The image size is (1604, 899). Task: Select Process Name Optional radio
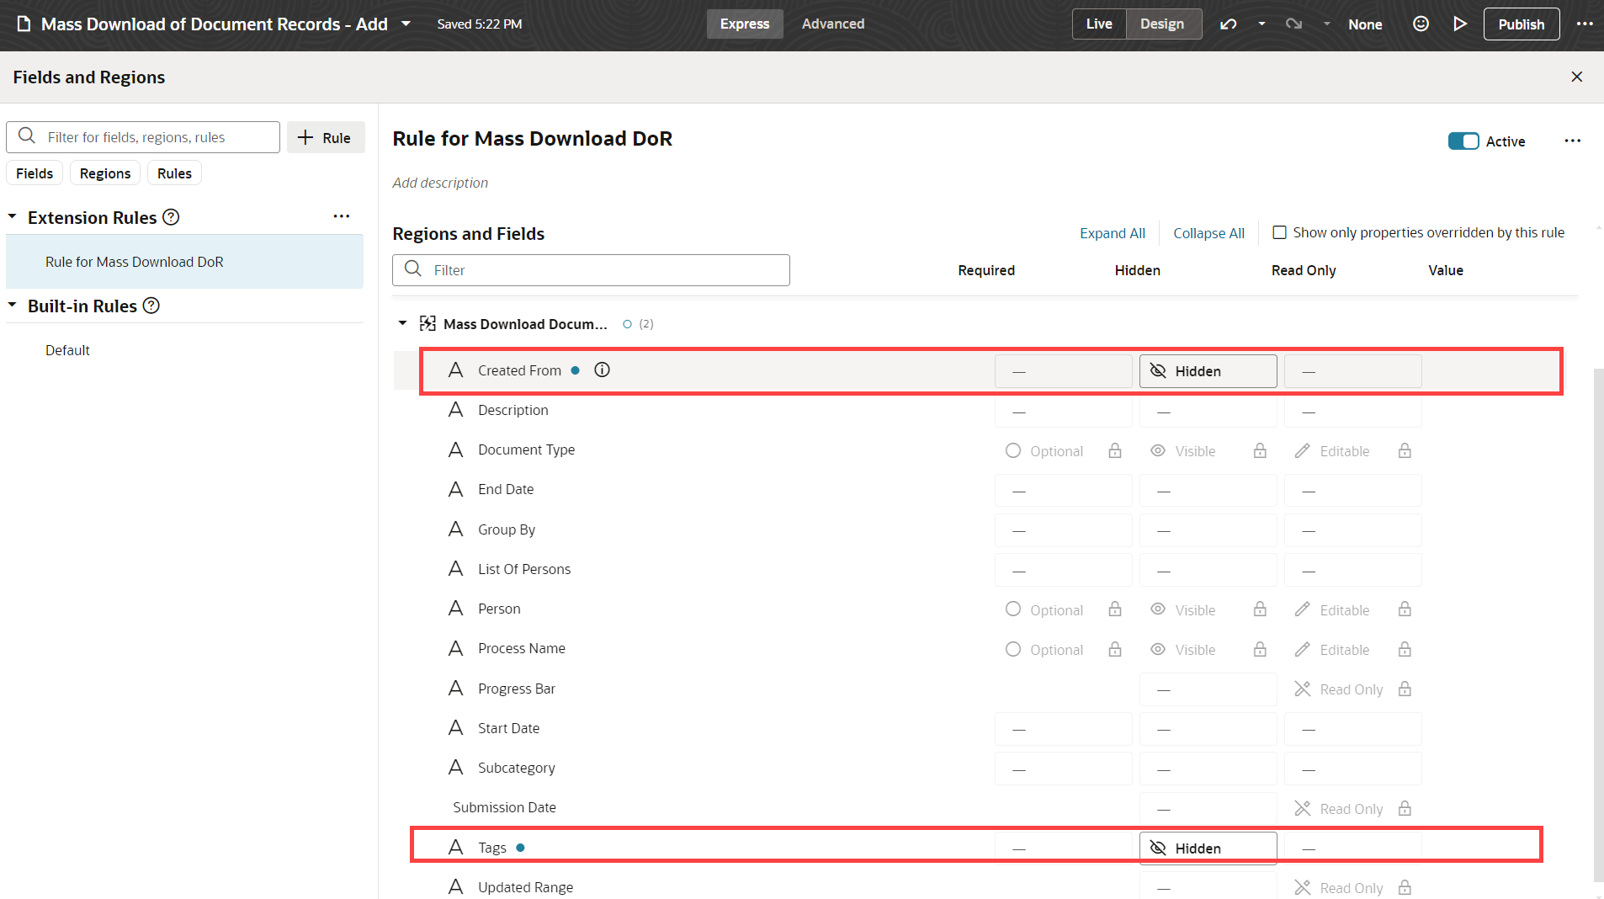pyautogui.click(x=1012, y=649)
